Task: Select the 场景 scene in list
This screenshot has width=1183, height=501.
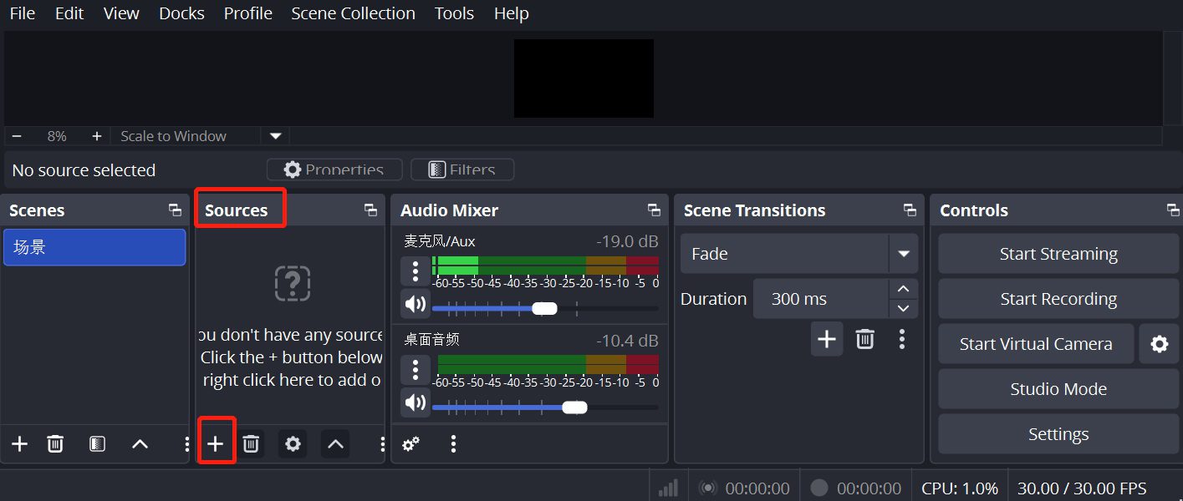Action: [x=94, y=248]
